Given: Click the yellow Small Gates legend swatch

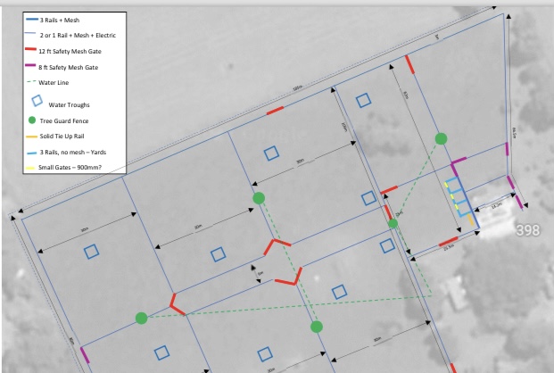Looking at the screenshot, I should point(34,168).
